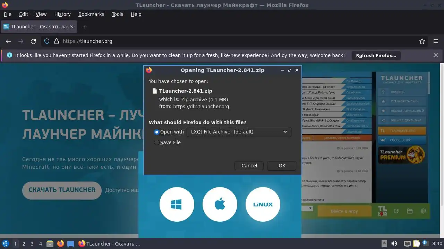Open the Bookmarks menu
Viewport: 444px width, 249px height.
coord(91,14)
